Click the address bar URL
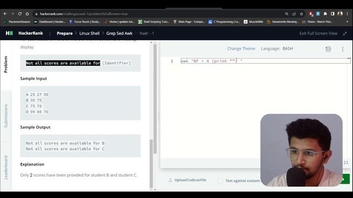 (84, 14)
